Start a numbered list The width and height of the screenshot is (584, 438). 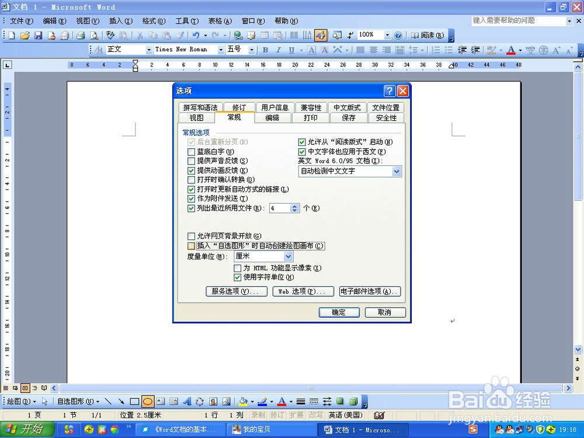pos(436,50)
